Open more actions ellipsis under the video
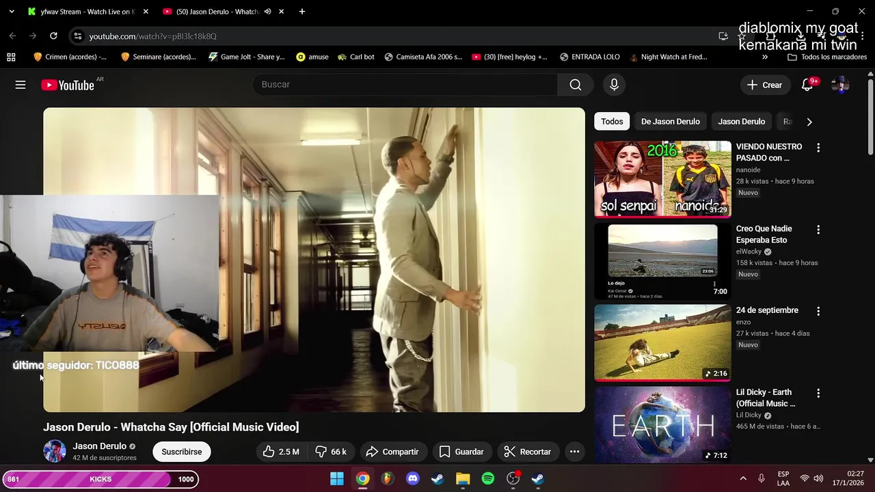 coord(574,452)
